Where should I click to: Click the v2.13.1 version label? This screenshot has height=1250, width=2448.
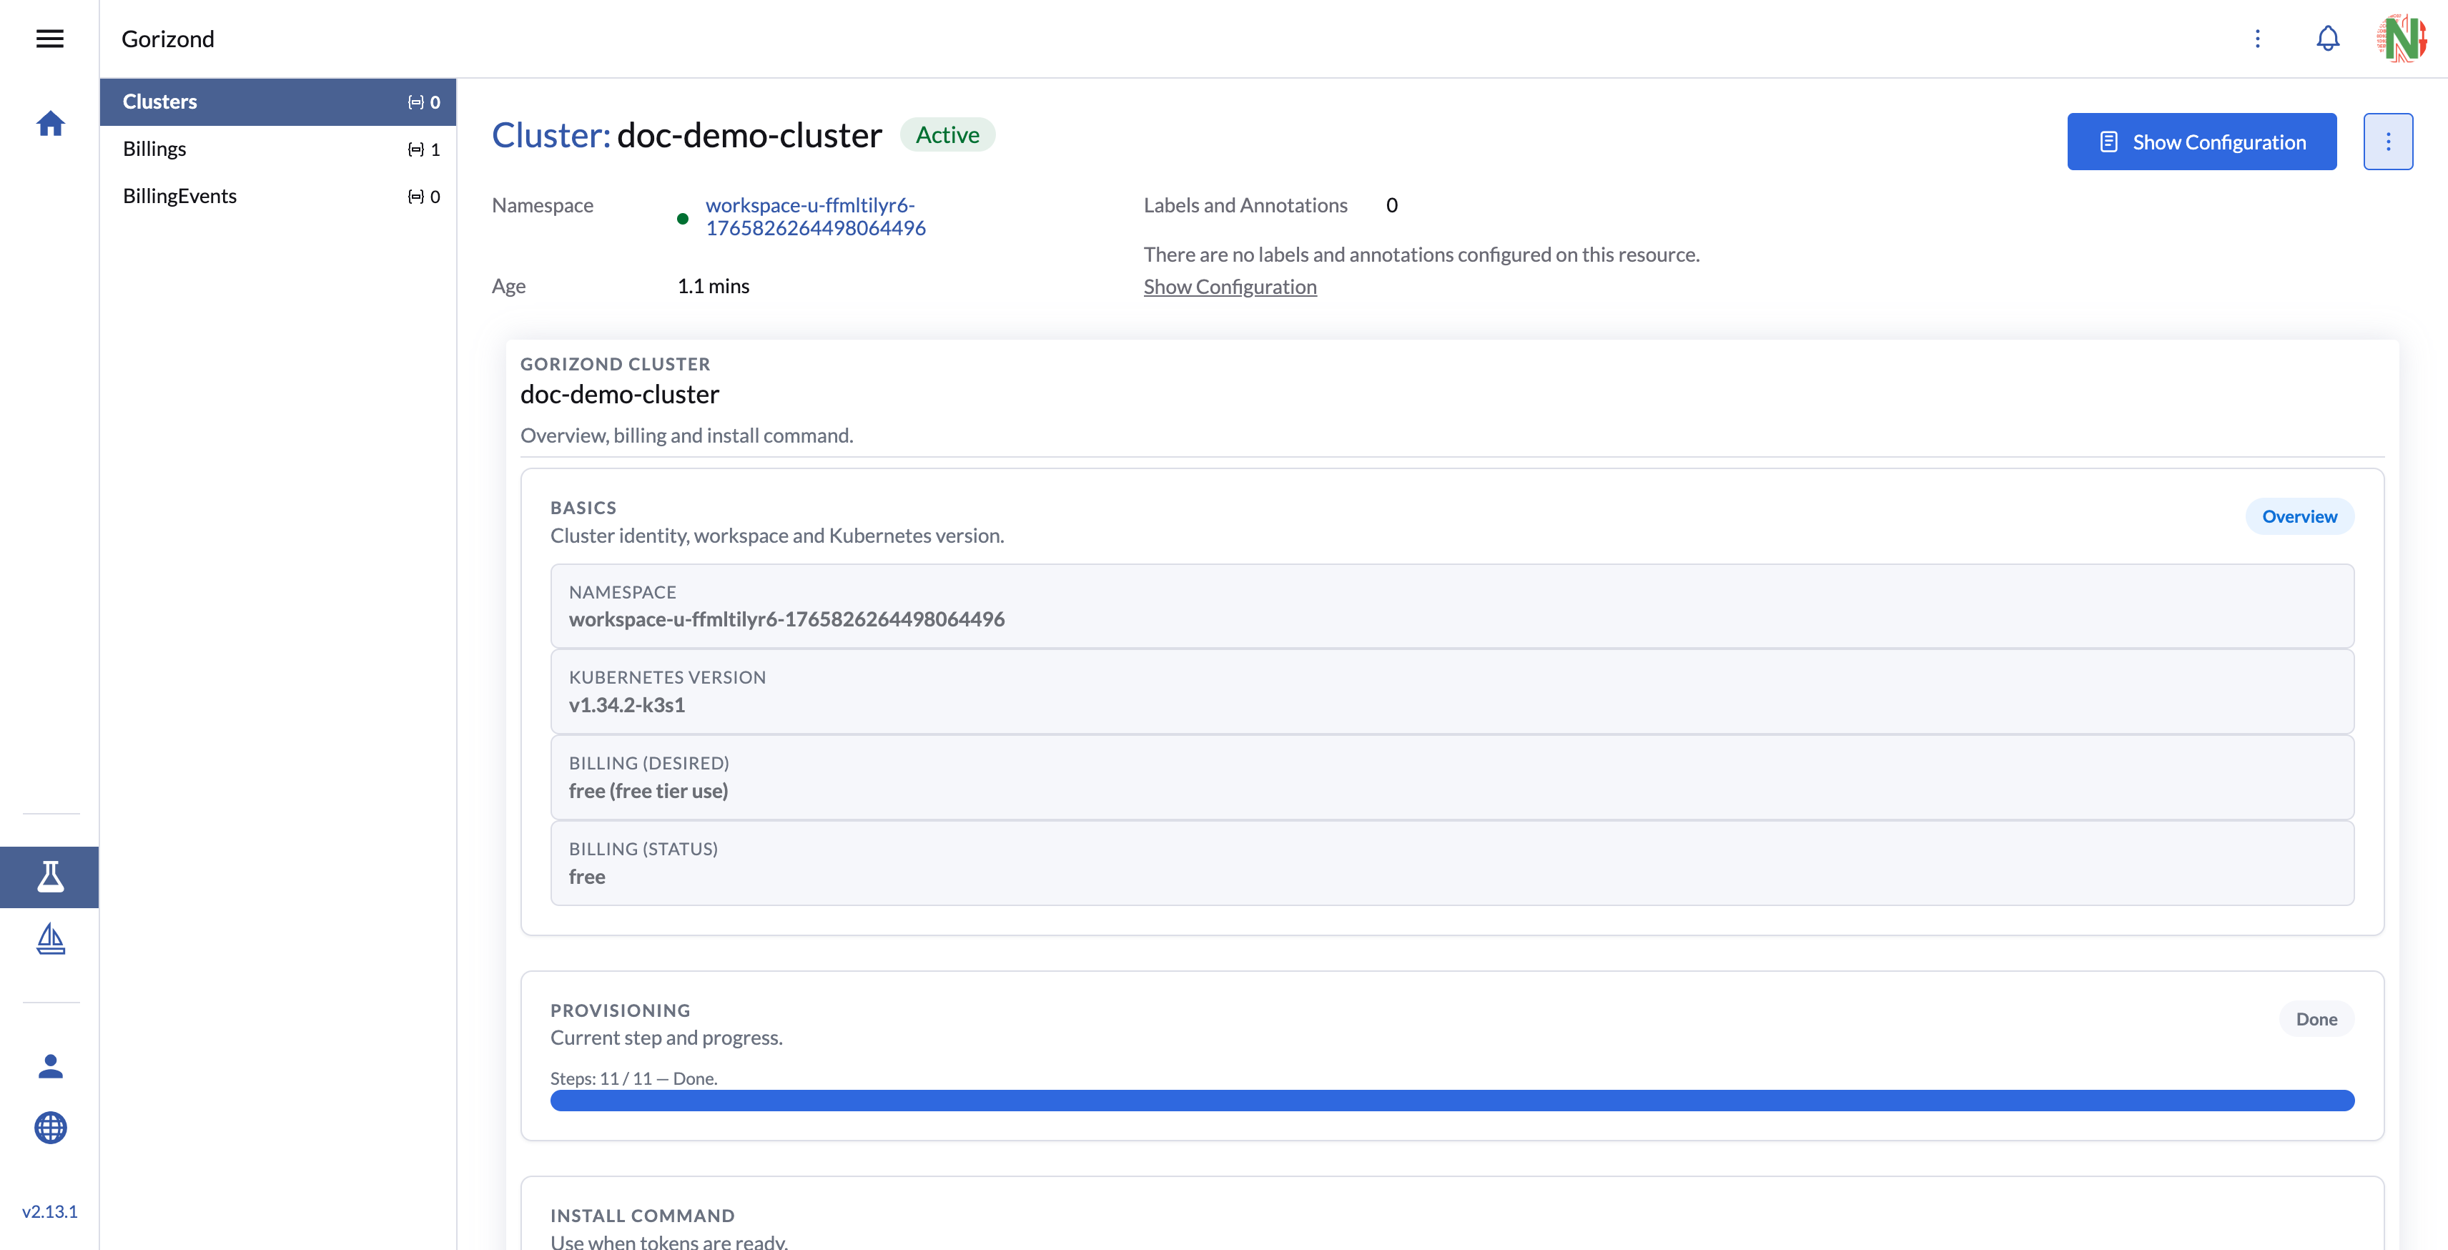coord(50,1212)
